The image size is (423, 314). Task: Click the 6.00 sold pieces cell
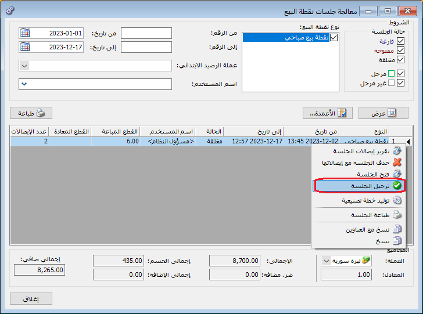tap(116, 141)
